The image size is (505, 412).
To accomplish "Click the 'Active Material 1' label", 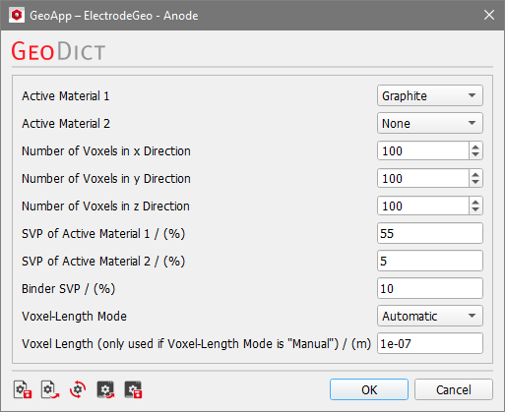I will [65, 96].
